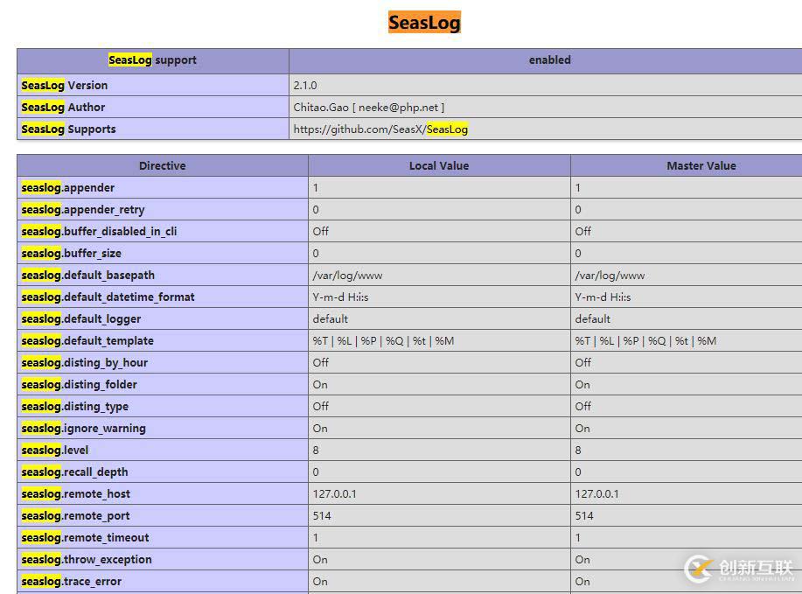The width and height of the screenshot is (802, 594).
Task: Select the seaslog.recall_depth directive
Action: (x=74, y=472)
